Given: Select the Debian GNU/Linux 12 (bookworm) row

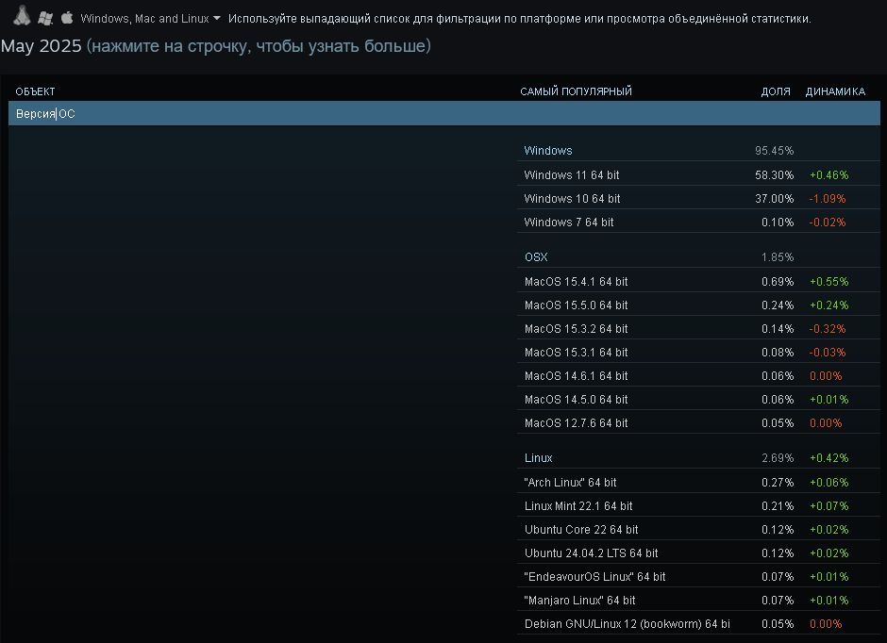Looking at the screenshot, I should point(698,624).
